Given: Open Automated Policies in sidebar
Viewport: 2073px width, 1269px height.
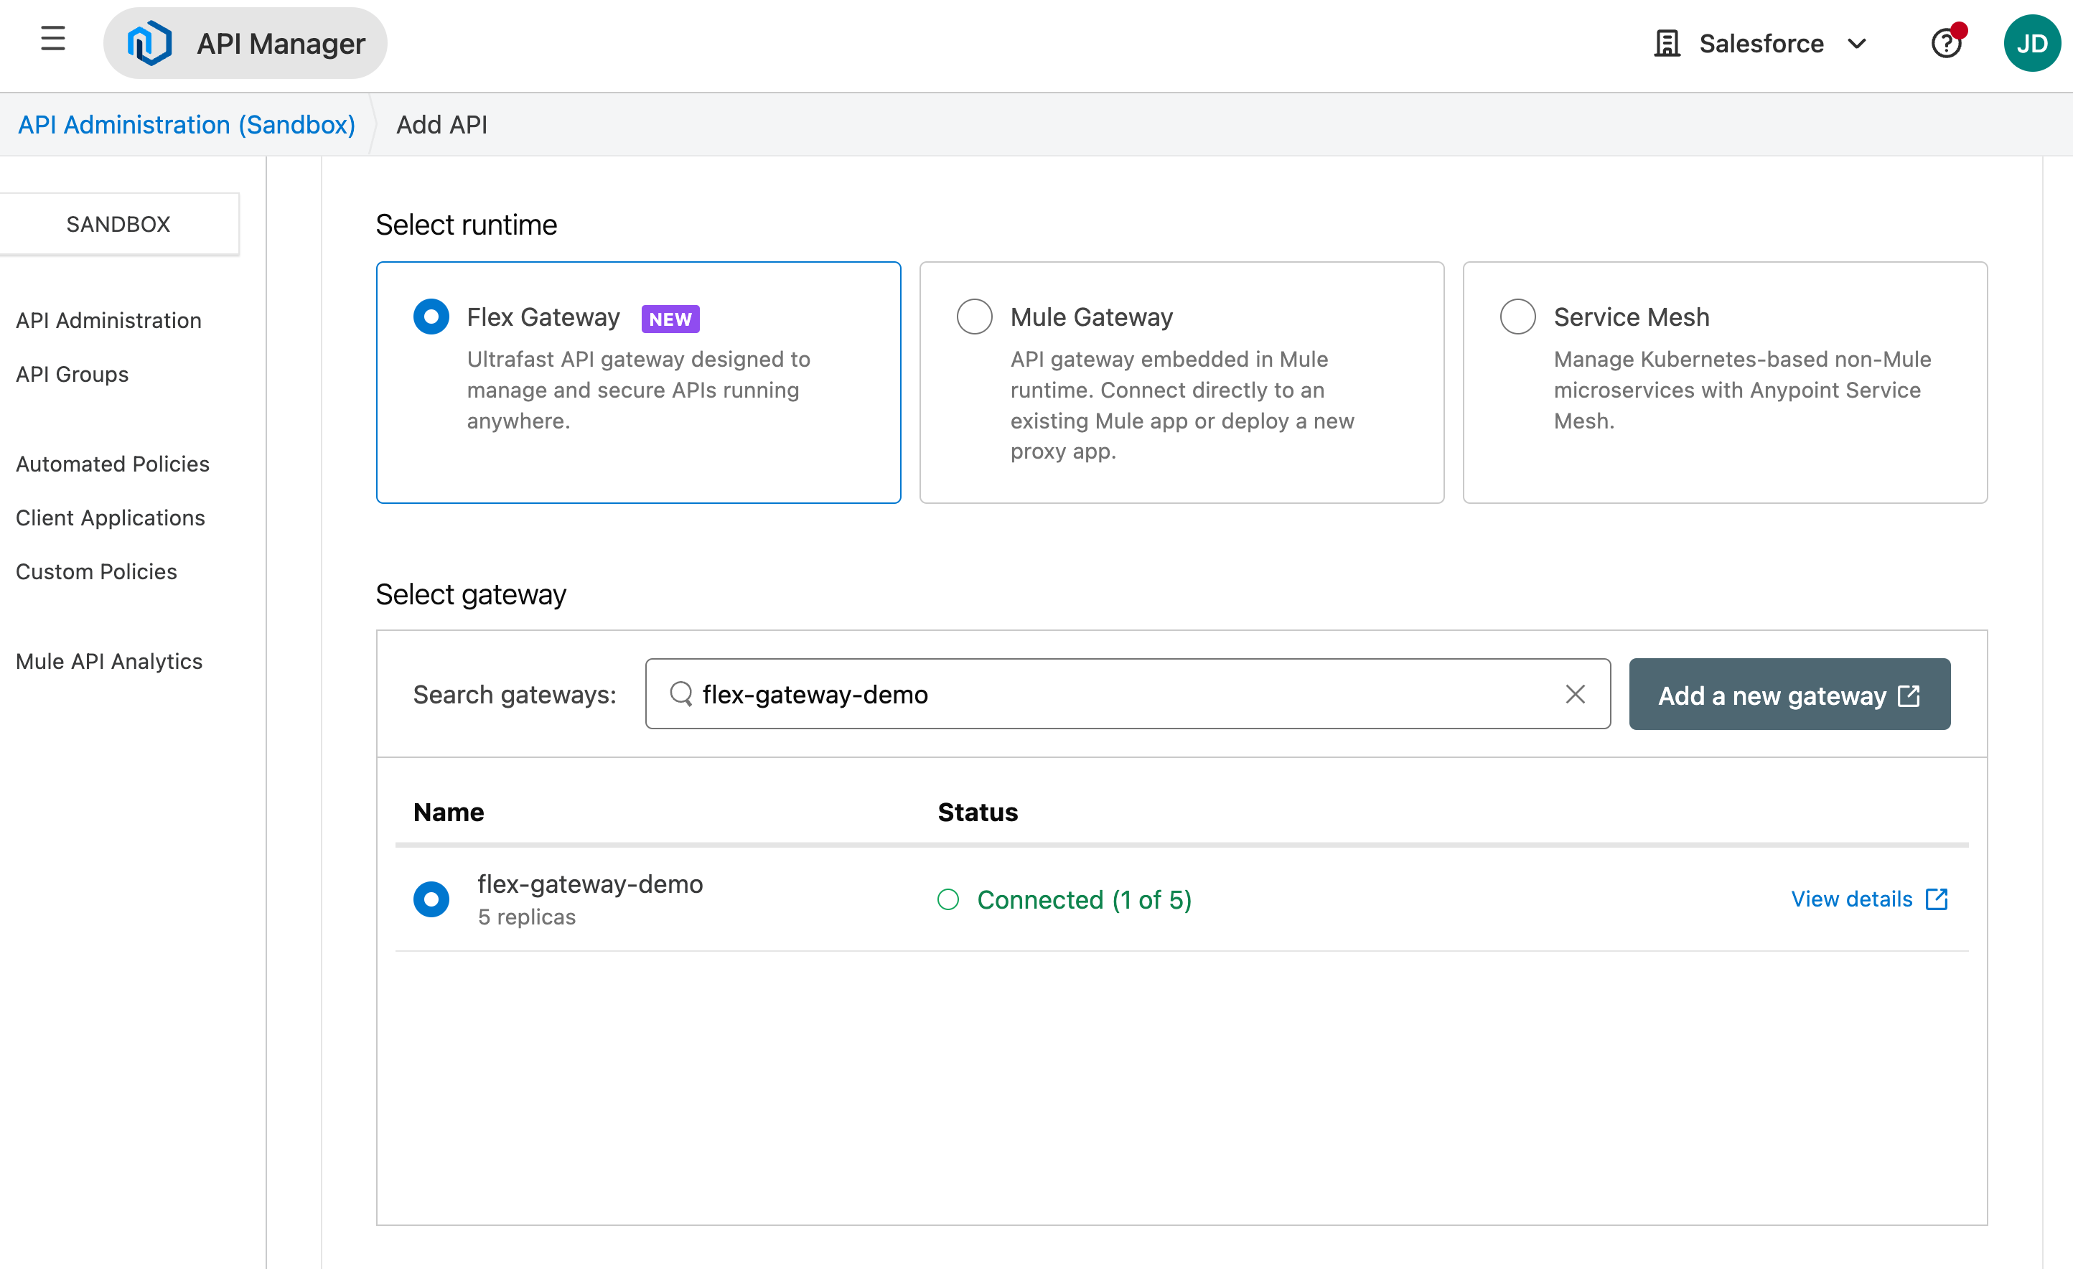Looking at the screenshot, I should pos(112,464).
